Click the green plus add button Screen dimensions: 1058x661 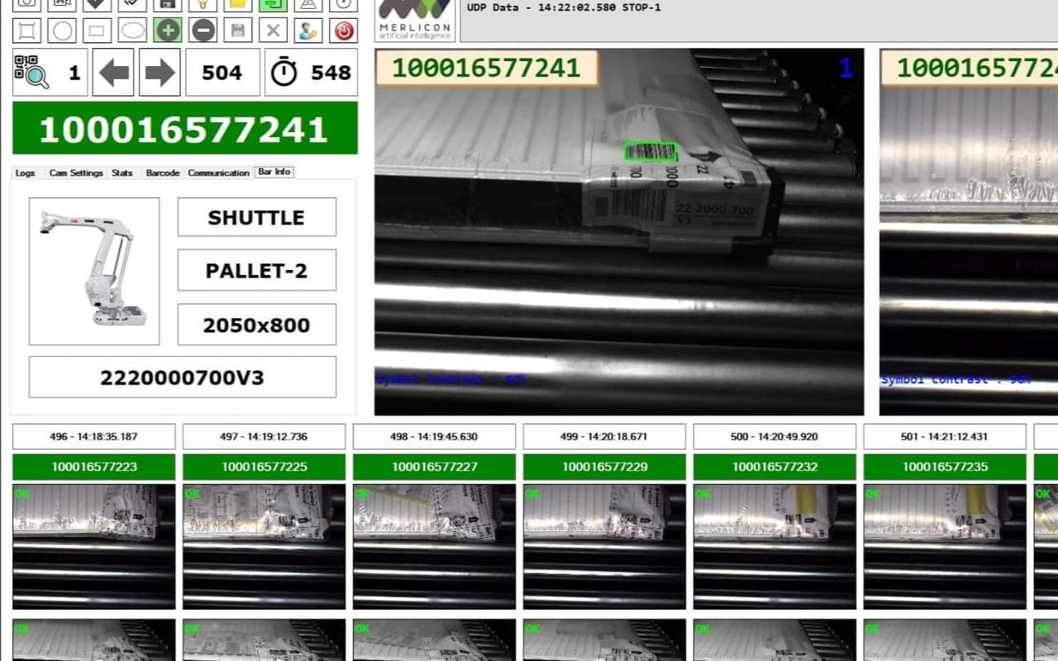point(168,31)
